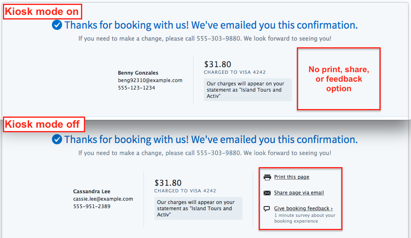Click phone number 555-951-2389
The height and width of the screenshot is (238, 411).
coord(92,206)
